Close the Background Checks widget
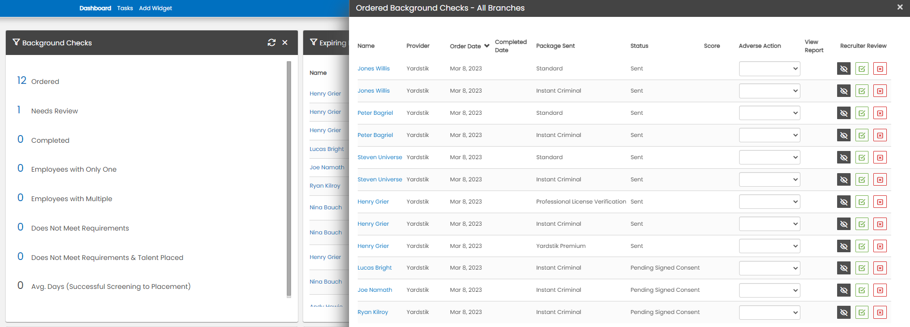The width and height of the screenshot is (910, 327). [285, 42]
